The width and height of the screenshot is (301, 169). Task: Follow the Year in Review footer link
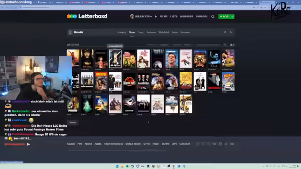113,144
